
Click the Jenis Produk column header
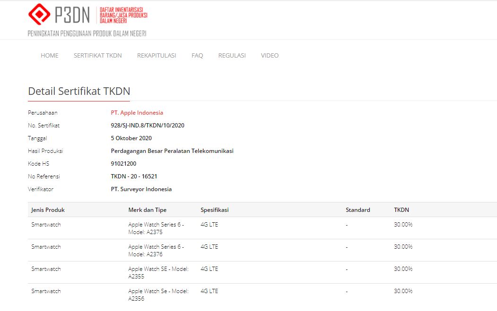pos(48,210)
